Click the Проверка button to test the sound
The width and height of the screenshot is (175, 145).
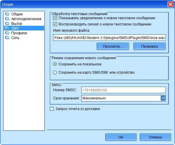click(x=149, y=46)
